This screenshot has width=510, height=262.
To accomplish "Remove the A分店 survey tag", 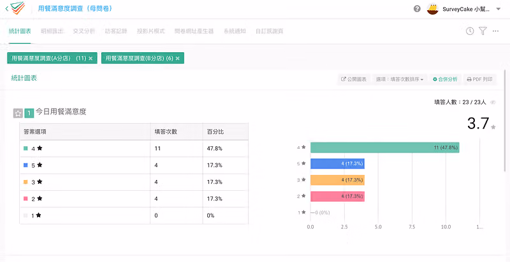I will click(91, 59).
